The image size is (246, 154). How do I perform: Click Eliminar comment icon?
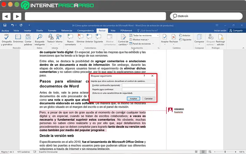tap(81, 37)
